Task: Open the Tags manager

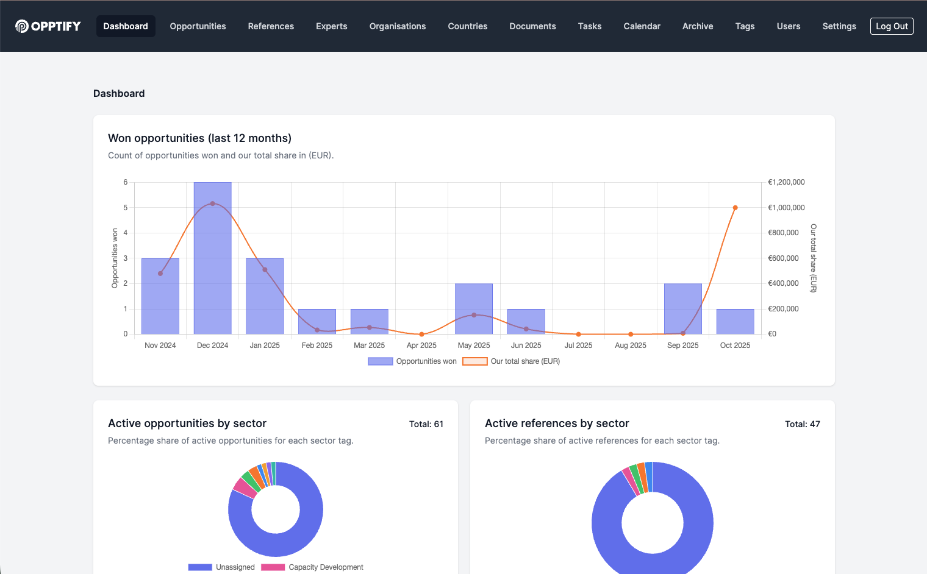Action: click(x=745, y=26)
